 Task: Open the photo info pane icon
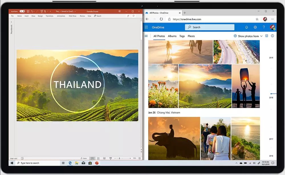[x=272, y=36]
